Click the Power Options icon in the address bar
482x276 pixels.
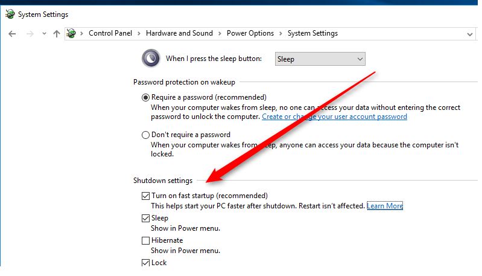pos(72,34)
